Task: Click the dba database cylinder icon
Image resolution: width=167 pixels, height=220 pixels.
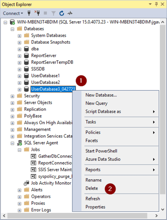Action: pos(26,49)
